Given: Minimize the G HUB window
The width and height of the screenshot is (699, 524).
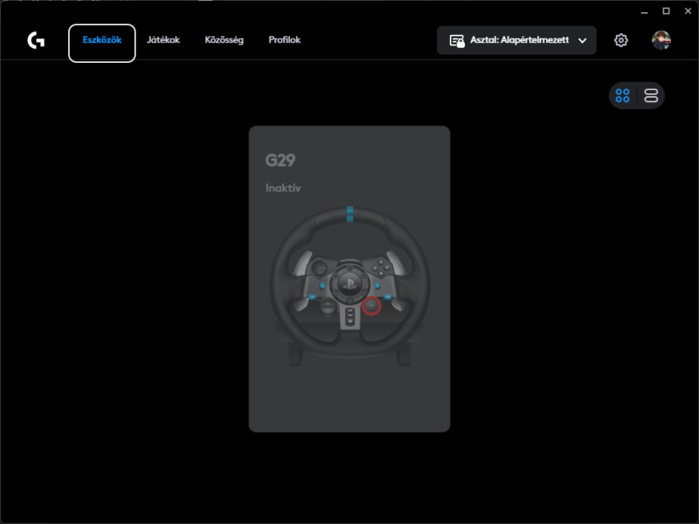Looking at the screenshot, I should coord(644,11).
